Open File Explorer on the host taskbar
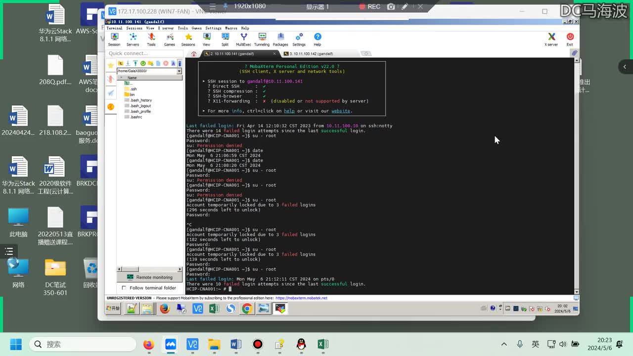Viewport: 633px width, 356px height. 214,344
